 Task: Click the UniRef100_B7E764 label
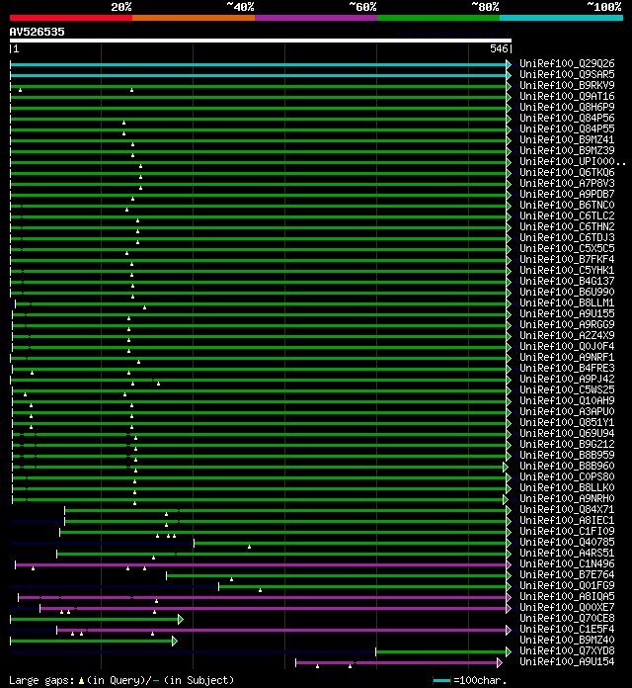coord(567,574)
